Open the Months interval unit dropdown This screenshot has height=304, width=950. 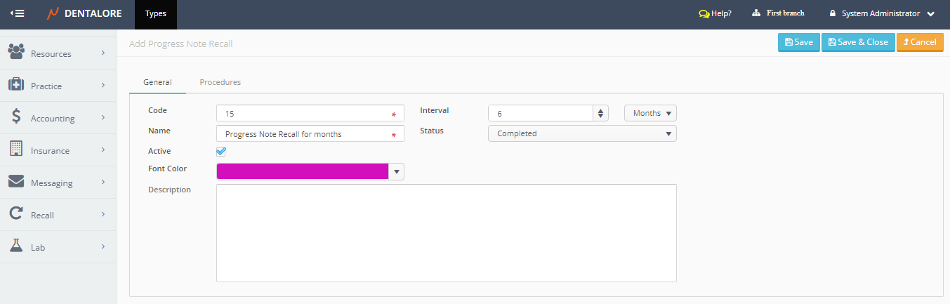point(650,113)
